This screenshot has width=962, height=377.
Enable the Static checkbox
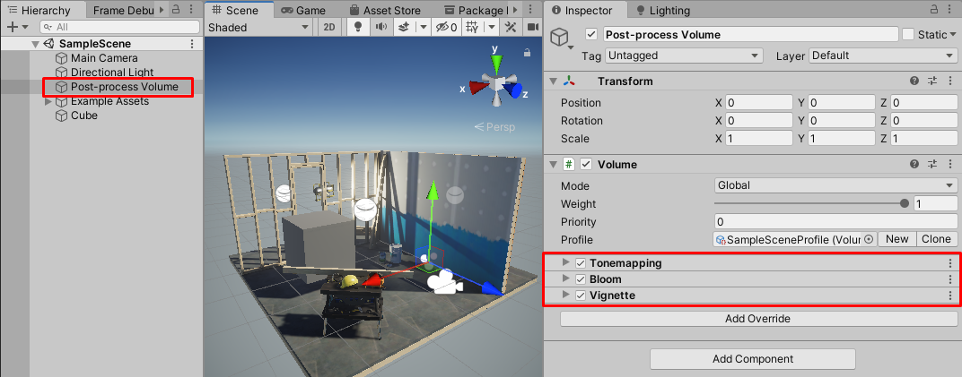click(x=908, y=35)
